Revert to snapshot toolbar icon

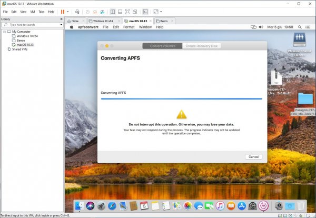[95, 12]
